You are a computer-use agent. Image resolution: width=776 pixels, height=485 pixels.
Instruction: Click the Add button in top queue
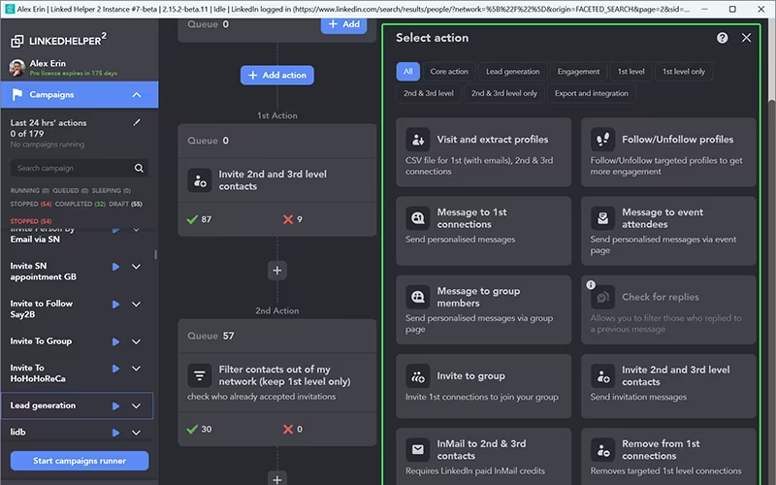point(344,24)
